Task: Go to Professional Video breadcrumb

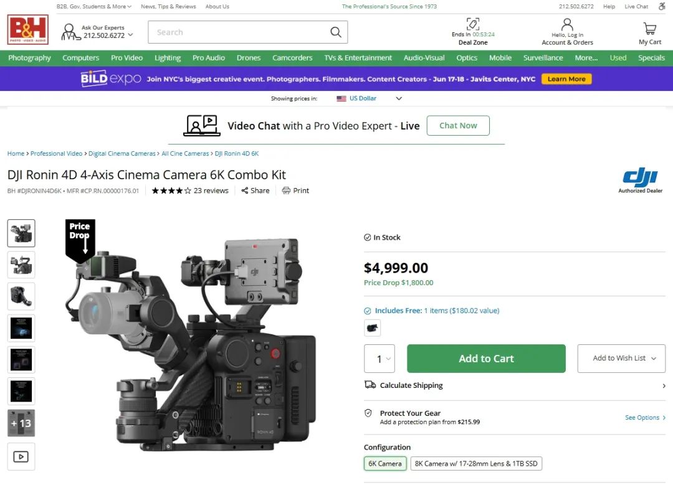Action: point(56,154)
